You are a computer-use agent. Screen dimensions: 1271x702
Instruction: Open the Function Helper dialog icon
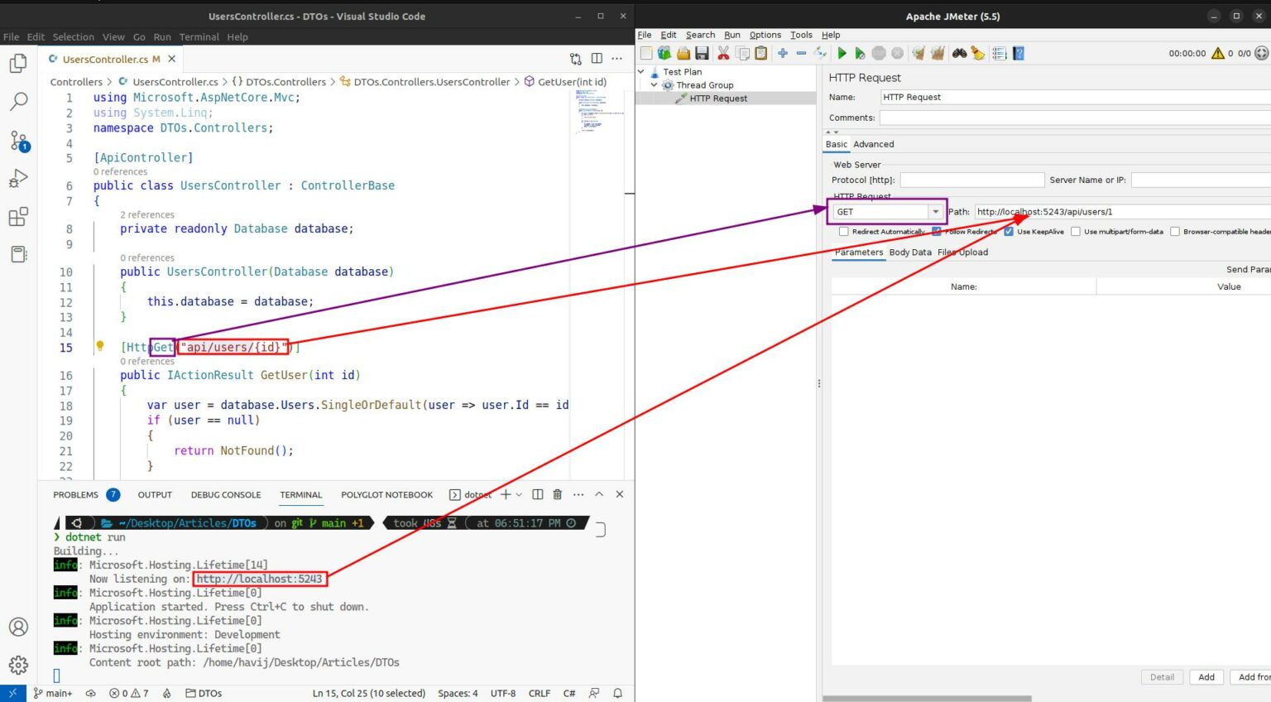click(x=1000, y=52)
